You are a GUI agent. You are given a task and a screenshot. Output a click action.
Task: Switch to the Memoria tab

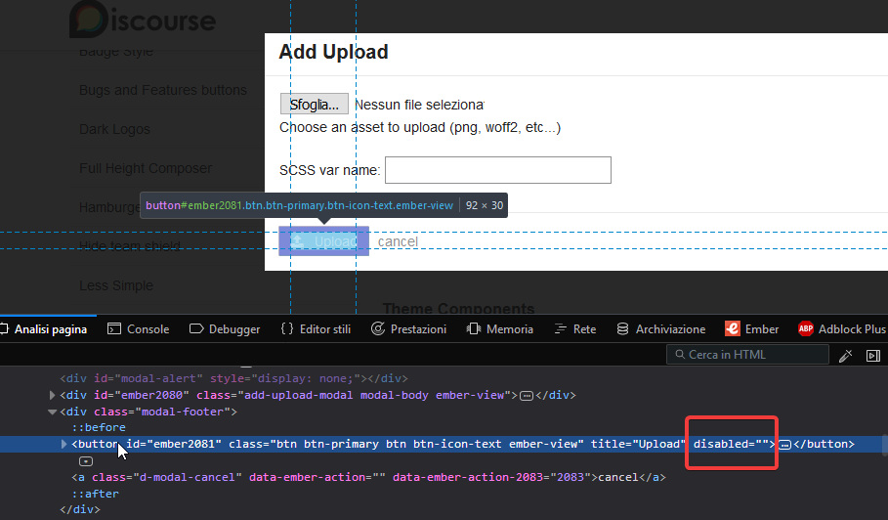tap(499, 329)
